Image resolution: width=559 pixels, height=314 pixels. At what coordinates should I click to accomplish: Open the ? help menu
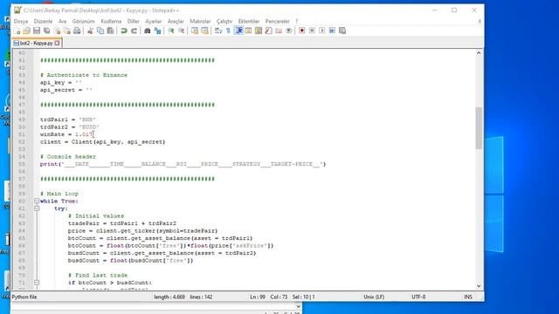297,21
